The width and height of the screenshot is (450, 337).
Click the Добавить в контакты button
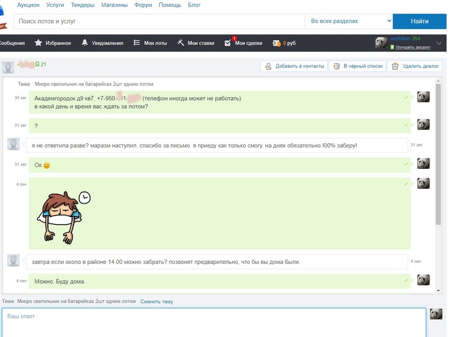coord(294,66)
